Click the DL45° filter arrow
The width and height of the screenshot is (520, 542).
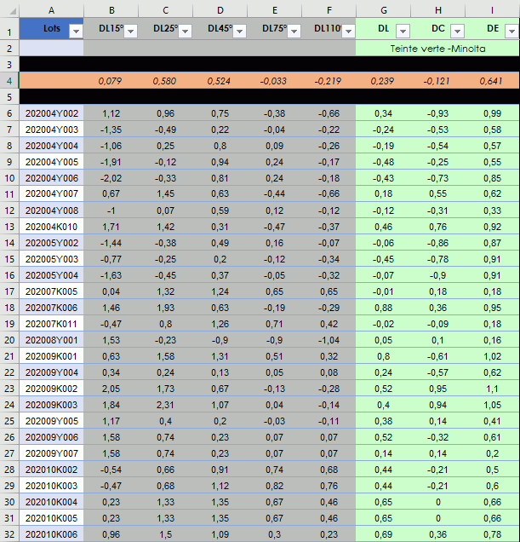pos(238,31)
